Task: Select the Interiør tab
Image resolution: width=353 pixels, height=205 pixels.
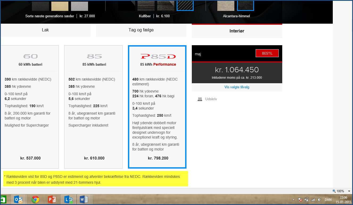Action: click(x=237, y=31)
